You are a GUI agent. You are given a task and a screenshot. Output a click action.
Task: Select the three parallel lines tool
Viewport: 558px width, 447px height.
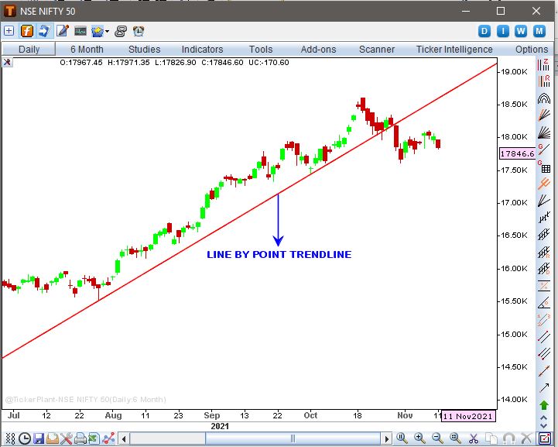click(543, 354)
